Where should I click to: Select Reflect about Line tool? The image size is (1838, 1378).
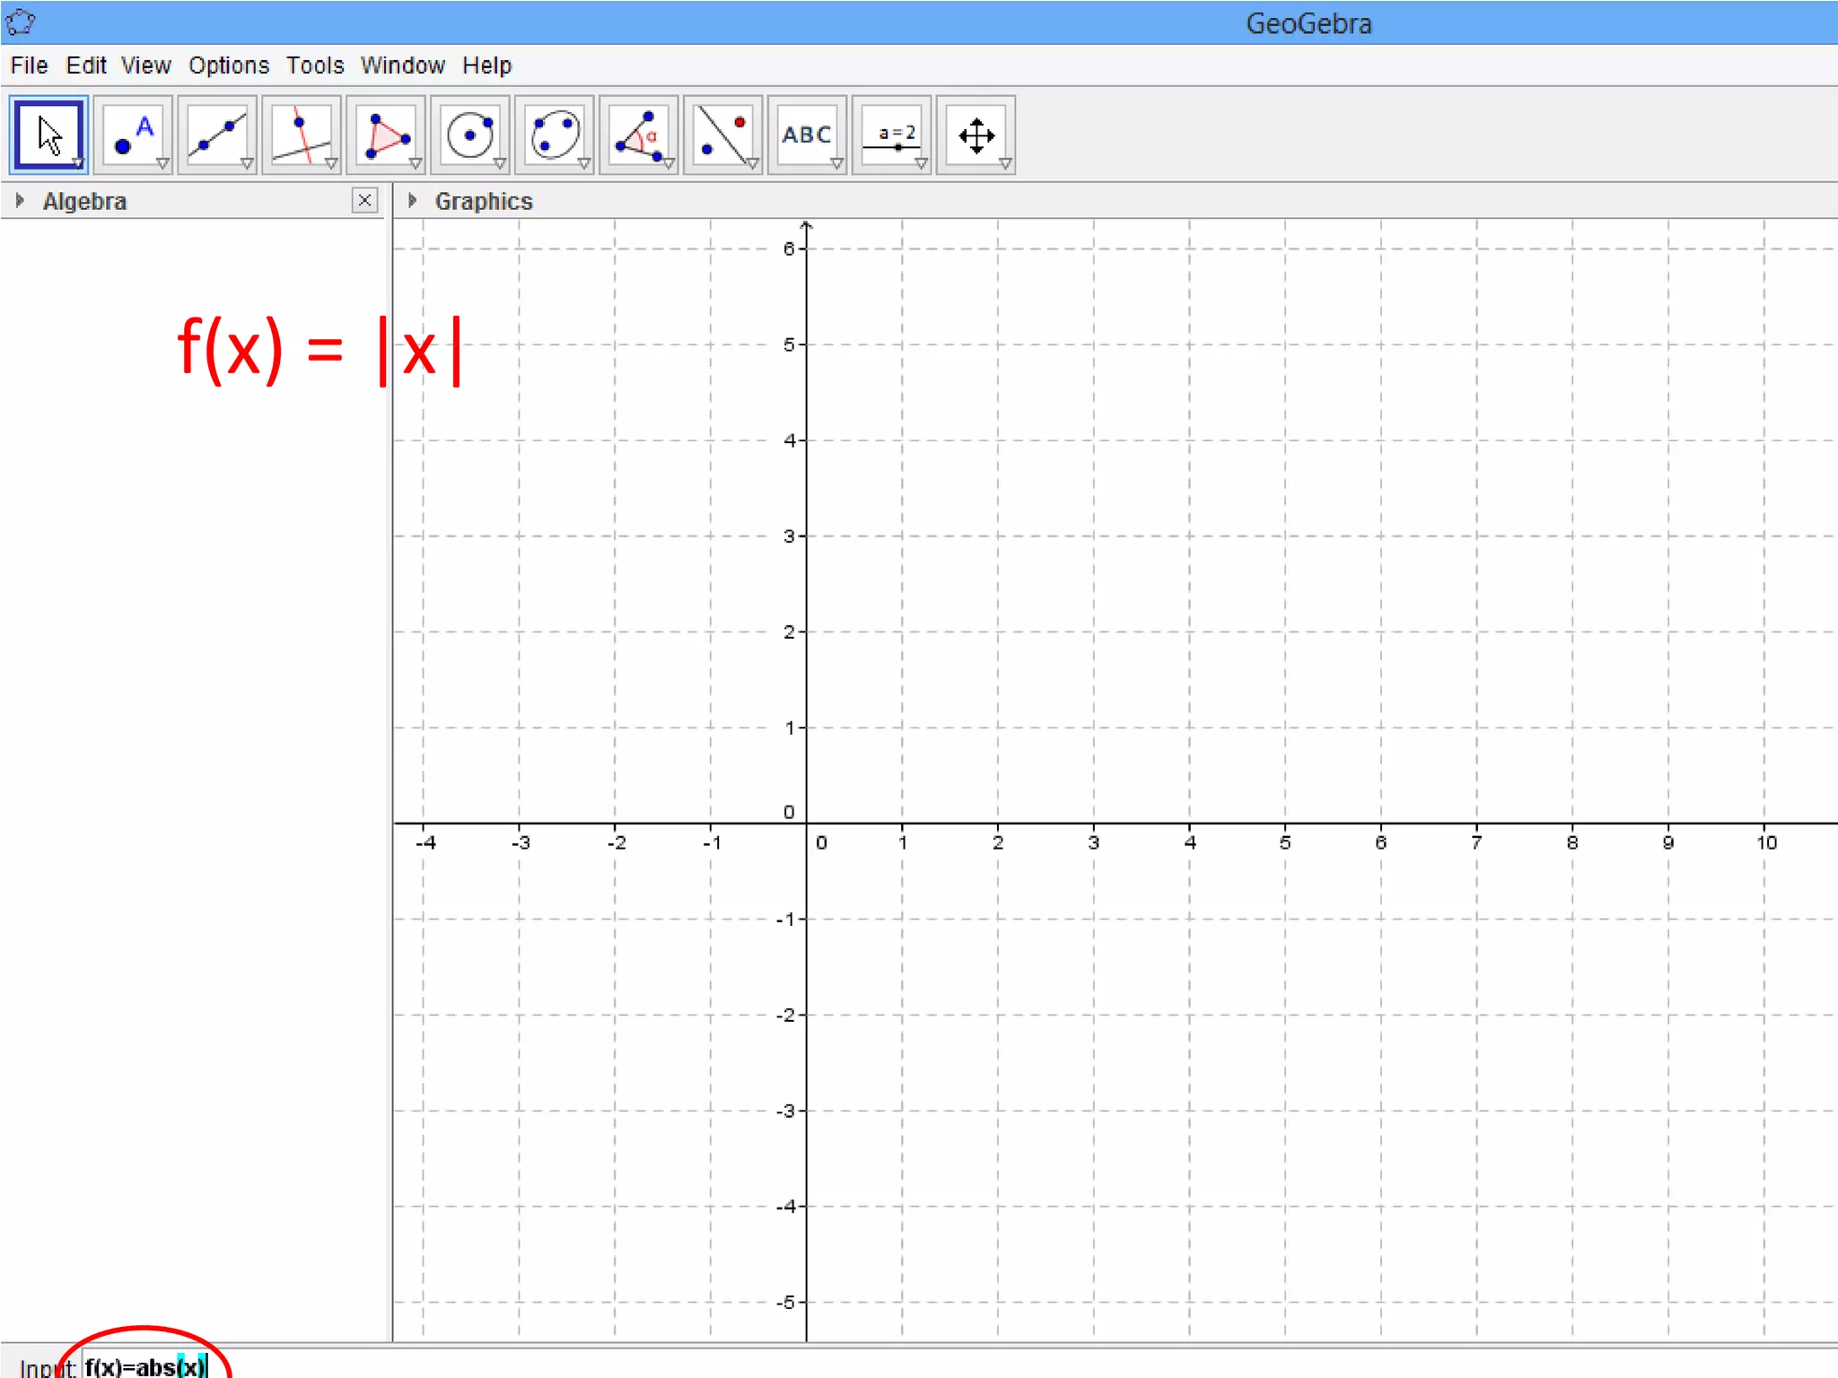click(723, 135)
